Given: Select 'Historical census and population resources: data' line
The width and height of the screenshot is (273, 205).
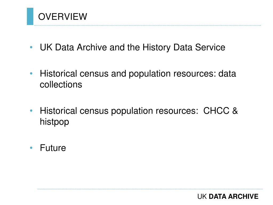Looking at the screenshot, I should click(x=138, y=74).
